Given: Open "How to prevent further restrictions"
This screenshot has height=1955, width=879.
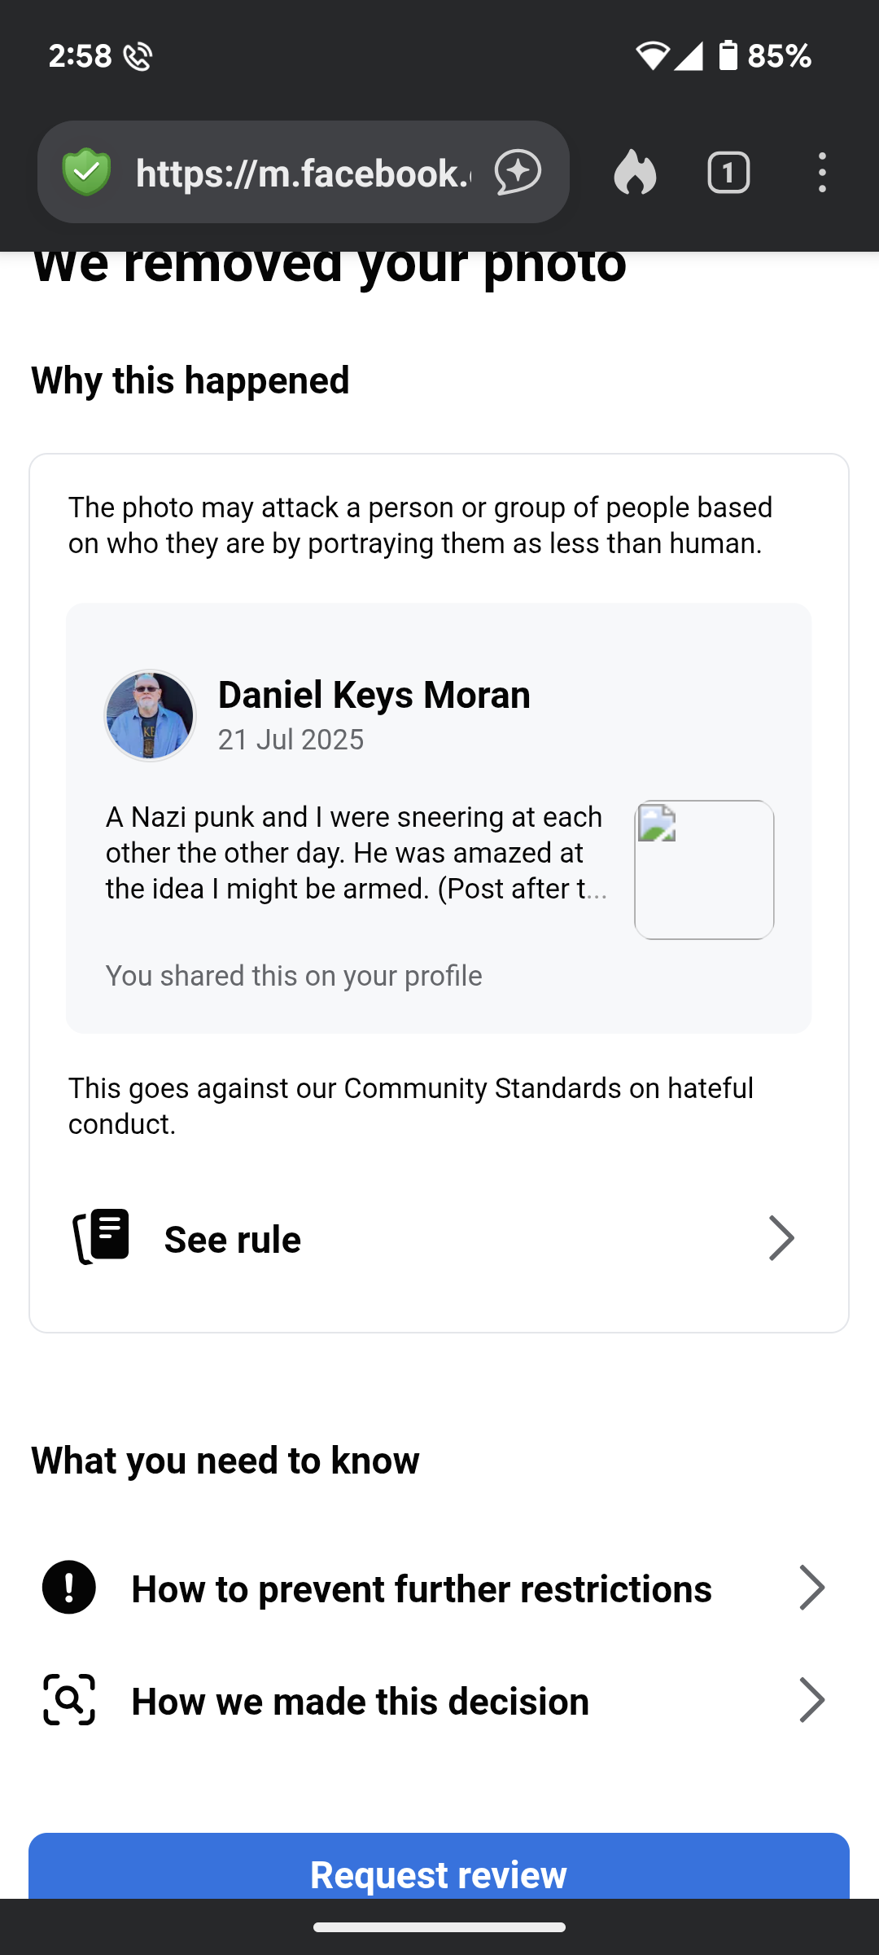Looking at the screenshot, I should point(422,1589).
